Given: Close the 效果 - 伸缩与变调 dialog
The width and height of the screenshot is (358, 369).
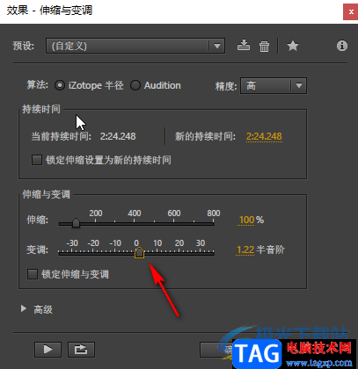Looking at the screenshot, I should click(350, 12).
